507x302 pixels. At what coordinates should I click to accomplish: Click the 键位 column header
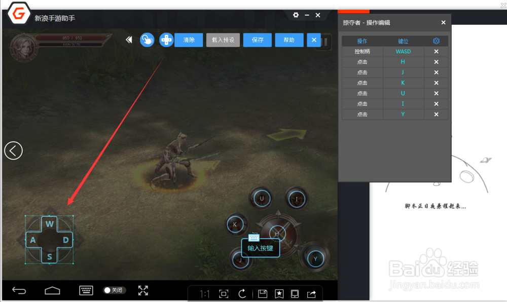403,41
